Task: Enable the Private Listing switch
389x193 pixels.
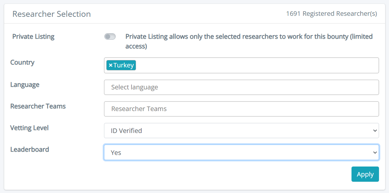Action: [x=110, y=36]
